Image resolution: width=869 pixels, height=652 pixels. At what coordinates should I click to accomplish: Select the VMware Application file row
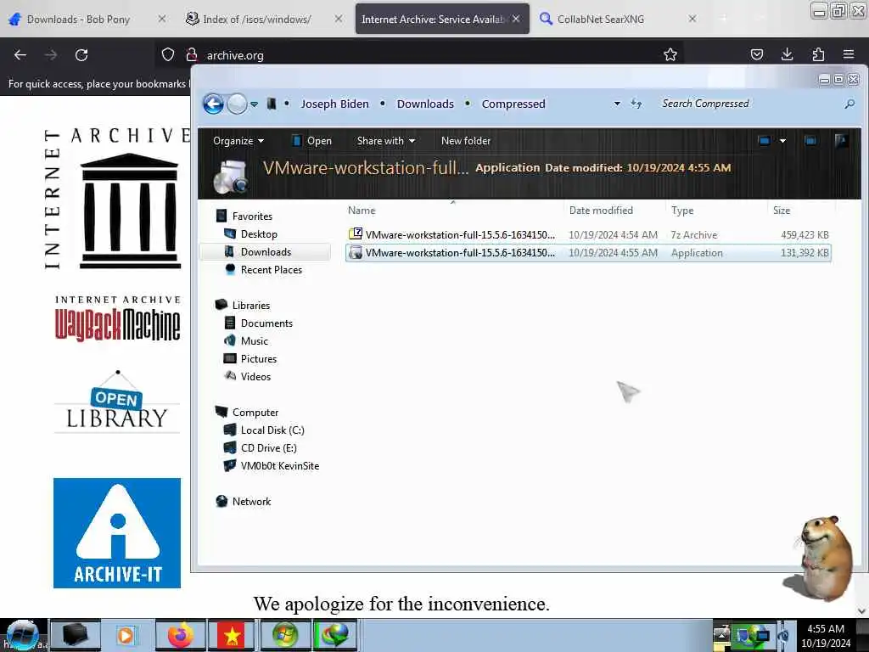click(588, 253)
